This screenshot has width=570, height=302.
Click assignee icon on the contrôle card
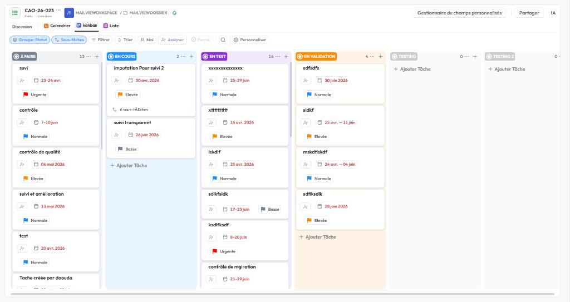(22, 122)
